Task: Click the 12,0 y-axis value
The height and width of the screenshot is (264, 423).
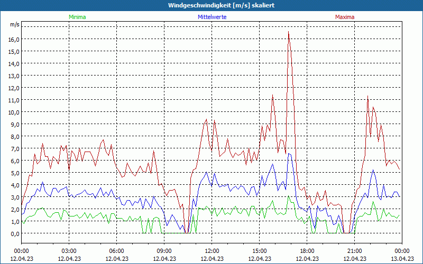Action: (x=14, y=88)
